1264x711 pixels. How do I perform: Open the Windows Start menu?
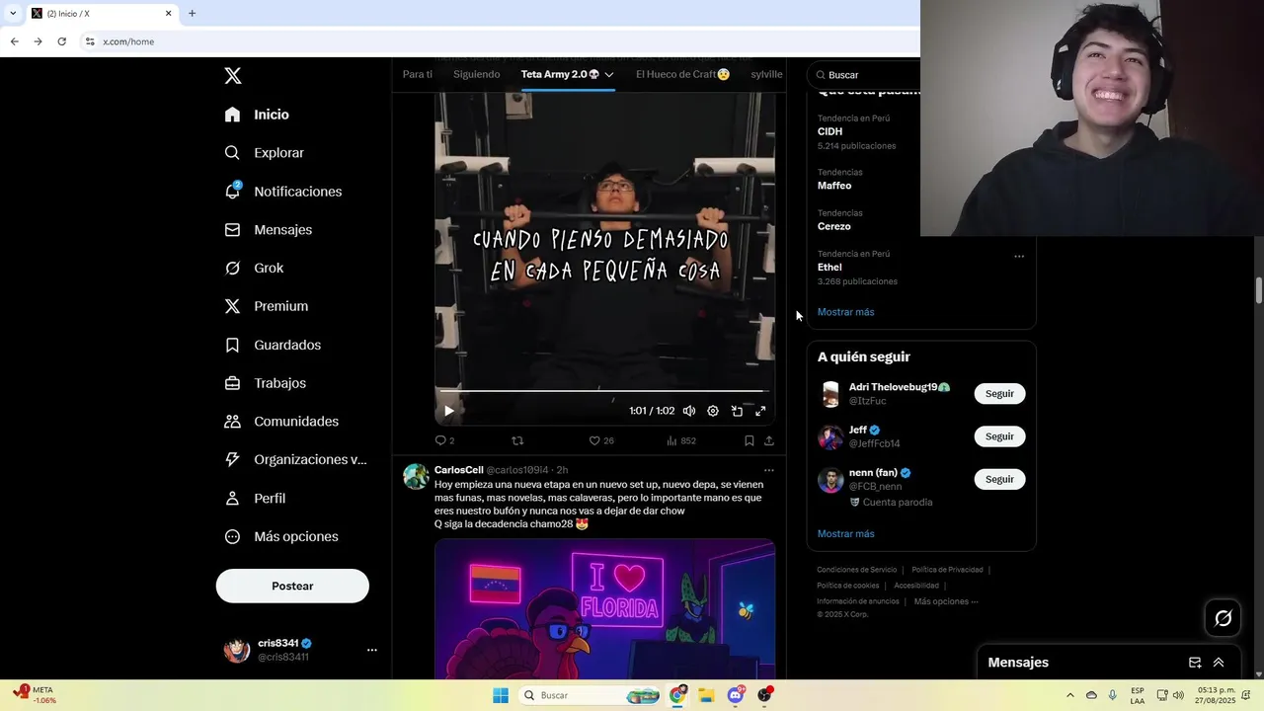click(x=501, y=695)
